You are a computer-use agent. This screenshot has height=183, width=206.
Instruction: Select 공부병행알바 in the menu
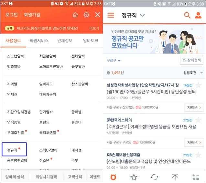point(17,160)
